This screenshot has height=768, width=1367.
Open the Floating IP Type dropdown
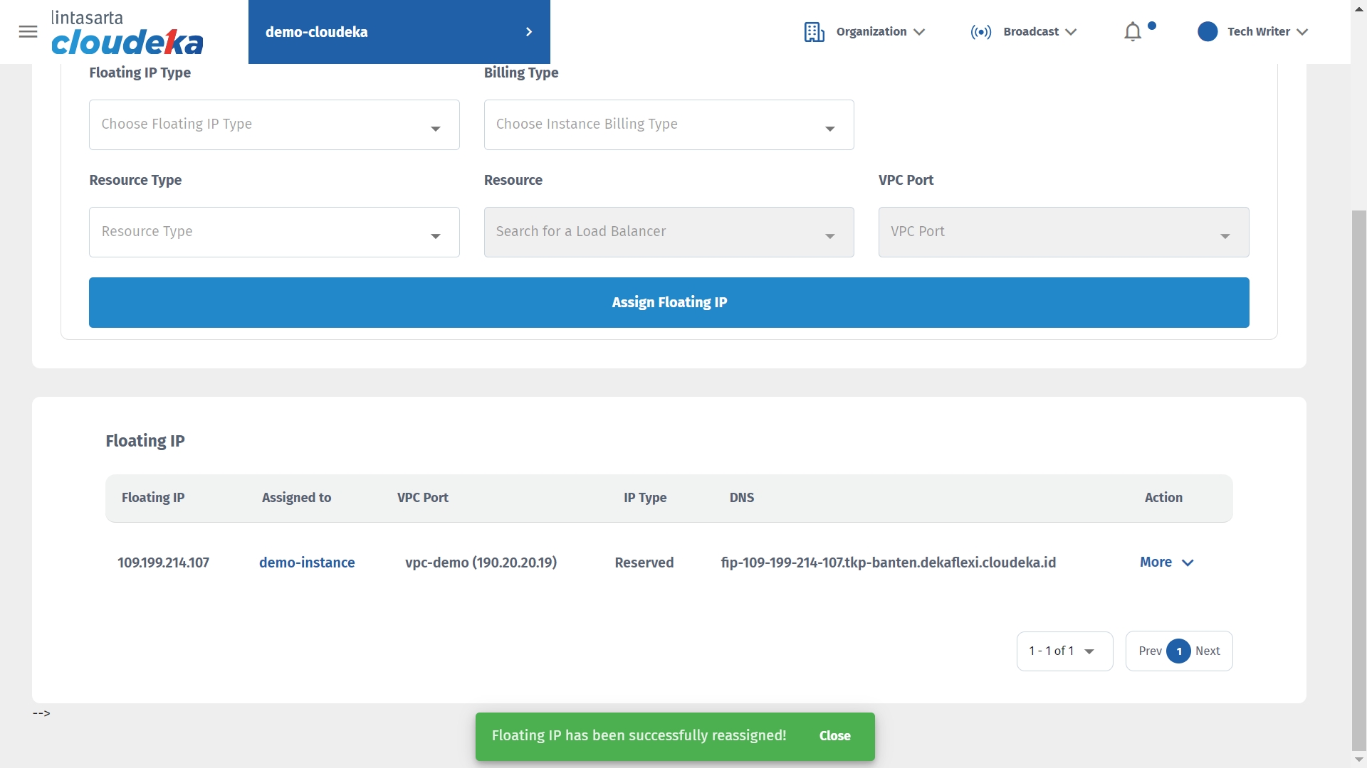pyautogui.click(x=274, y=125)
